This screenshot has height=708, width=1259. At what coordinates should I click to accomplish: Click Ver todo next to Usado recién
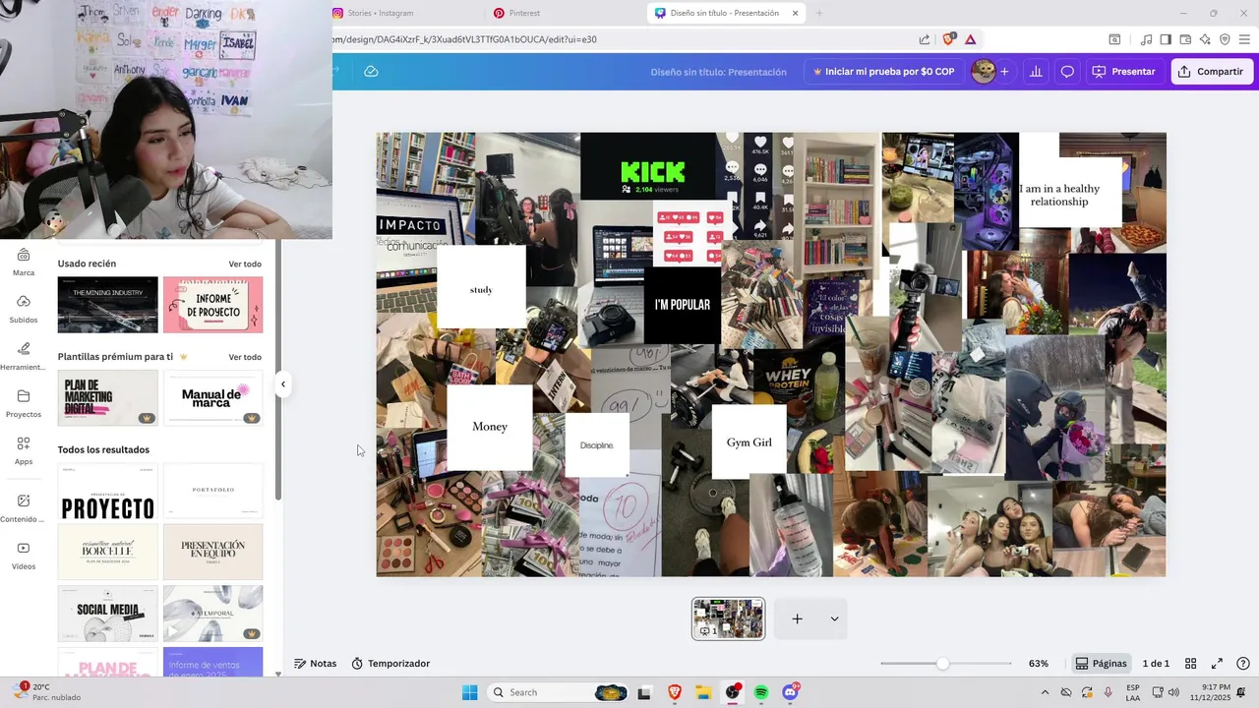point(245,264)
